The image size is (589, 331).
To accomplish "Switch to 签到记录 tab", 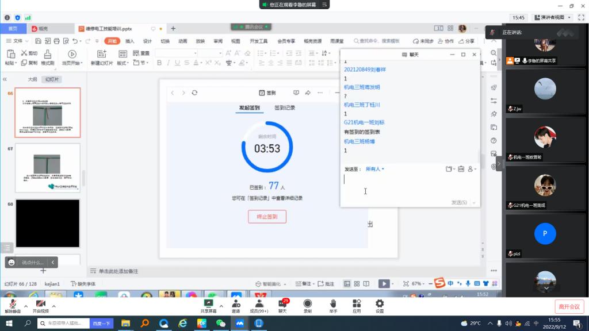I will click(x=285, y=107).
